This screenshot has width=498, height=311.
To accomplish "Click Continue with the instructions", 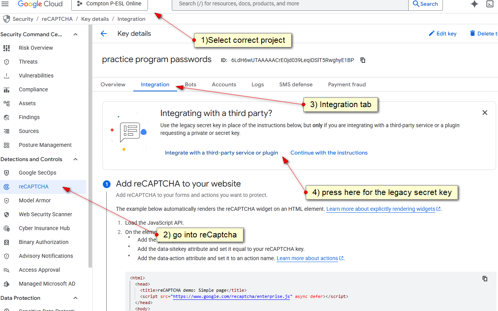I will 329,153.
